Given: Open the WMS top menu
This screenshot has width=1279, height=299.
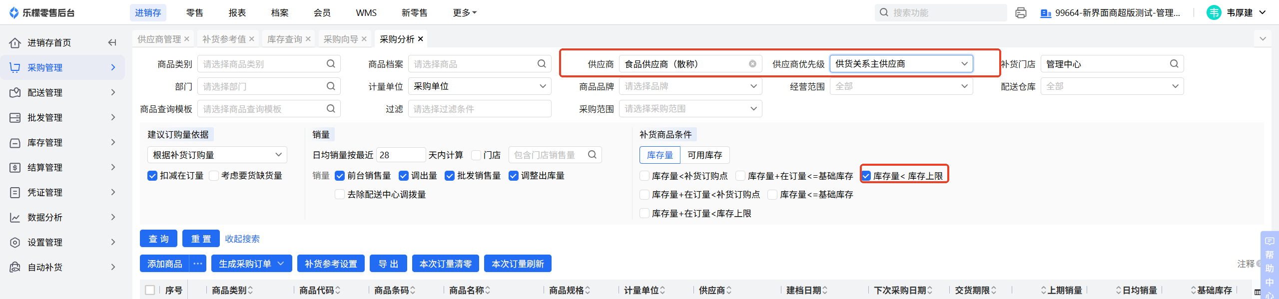Looking at the screenshot, I should click(x=366, y=13).
